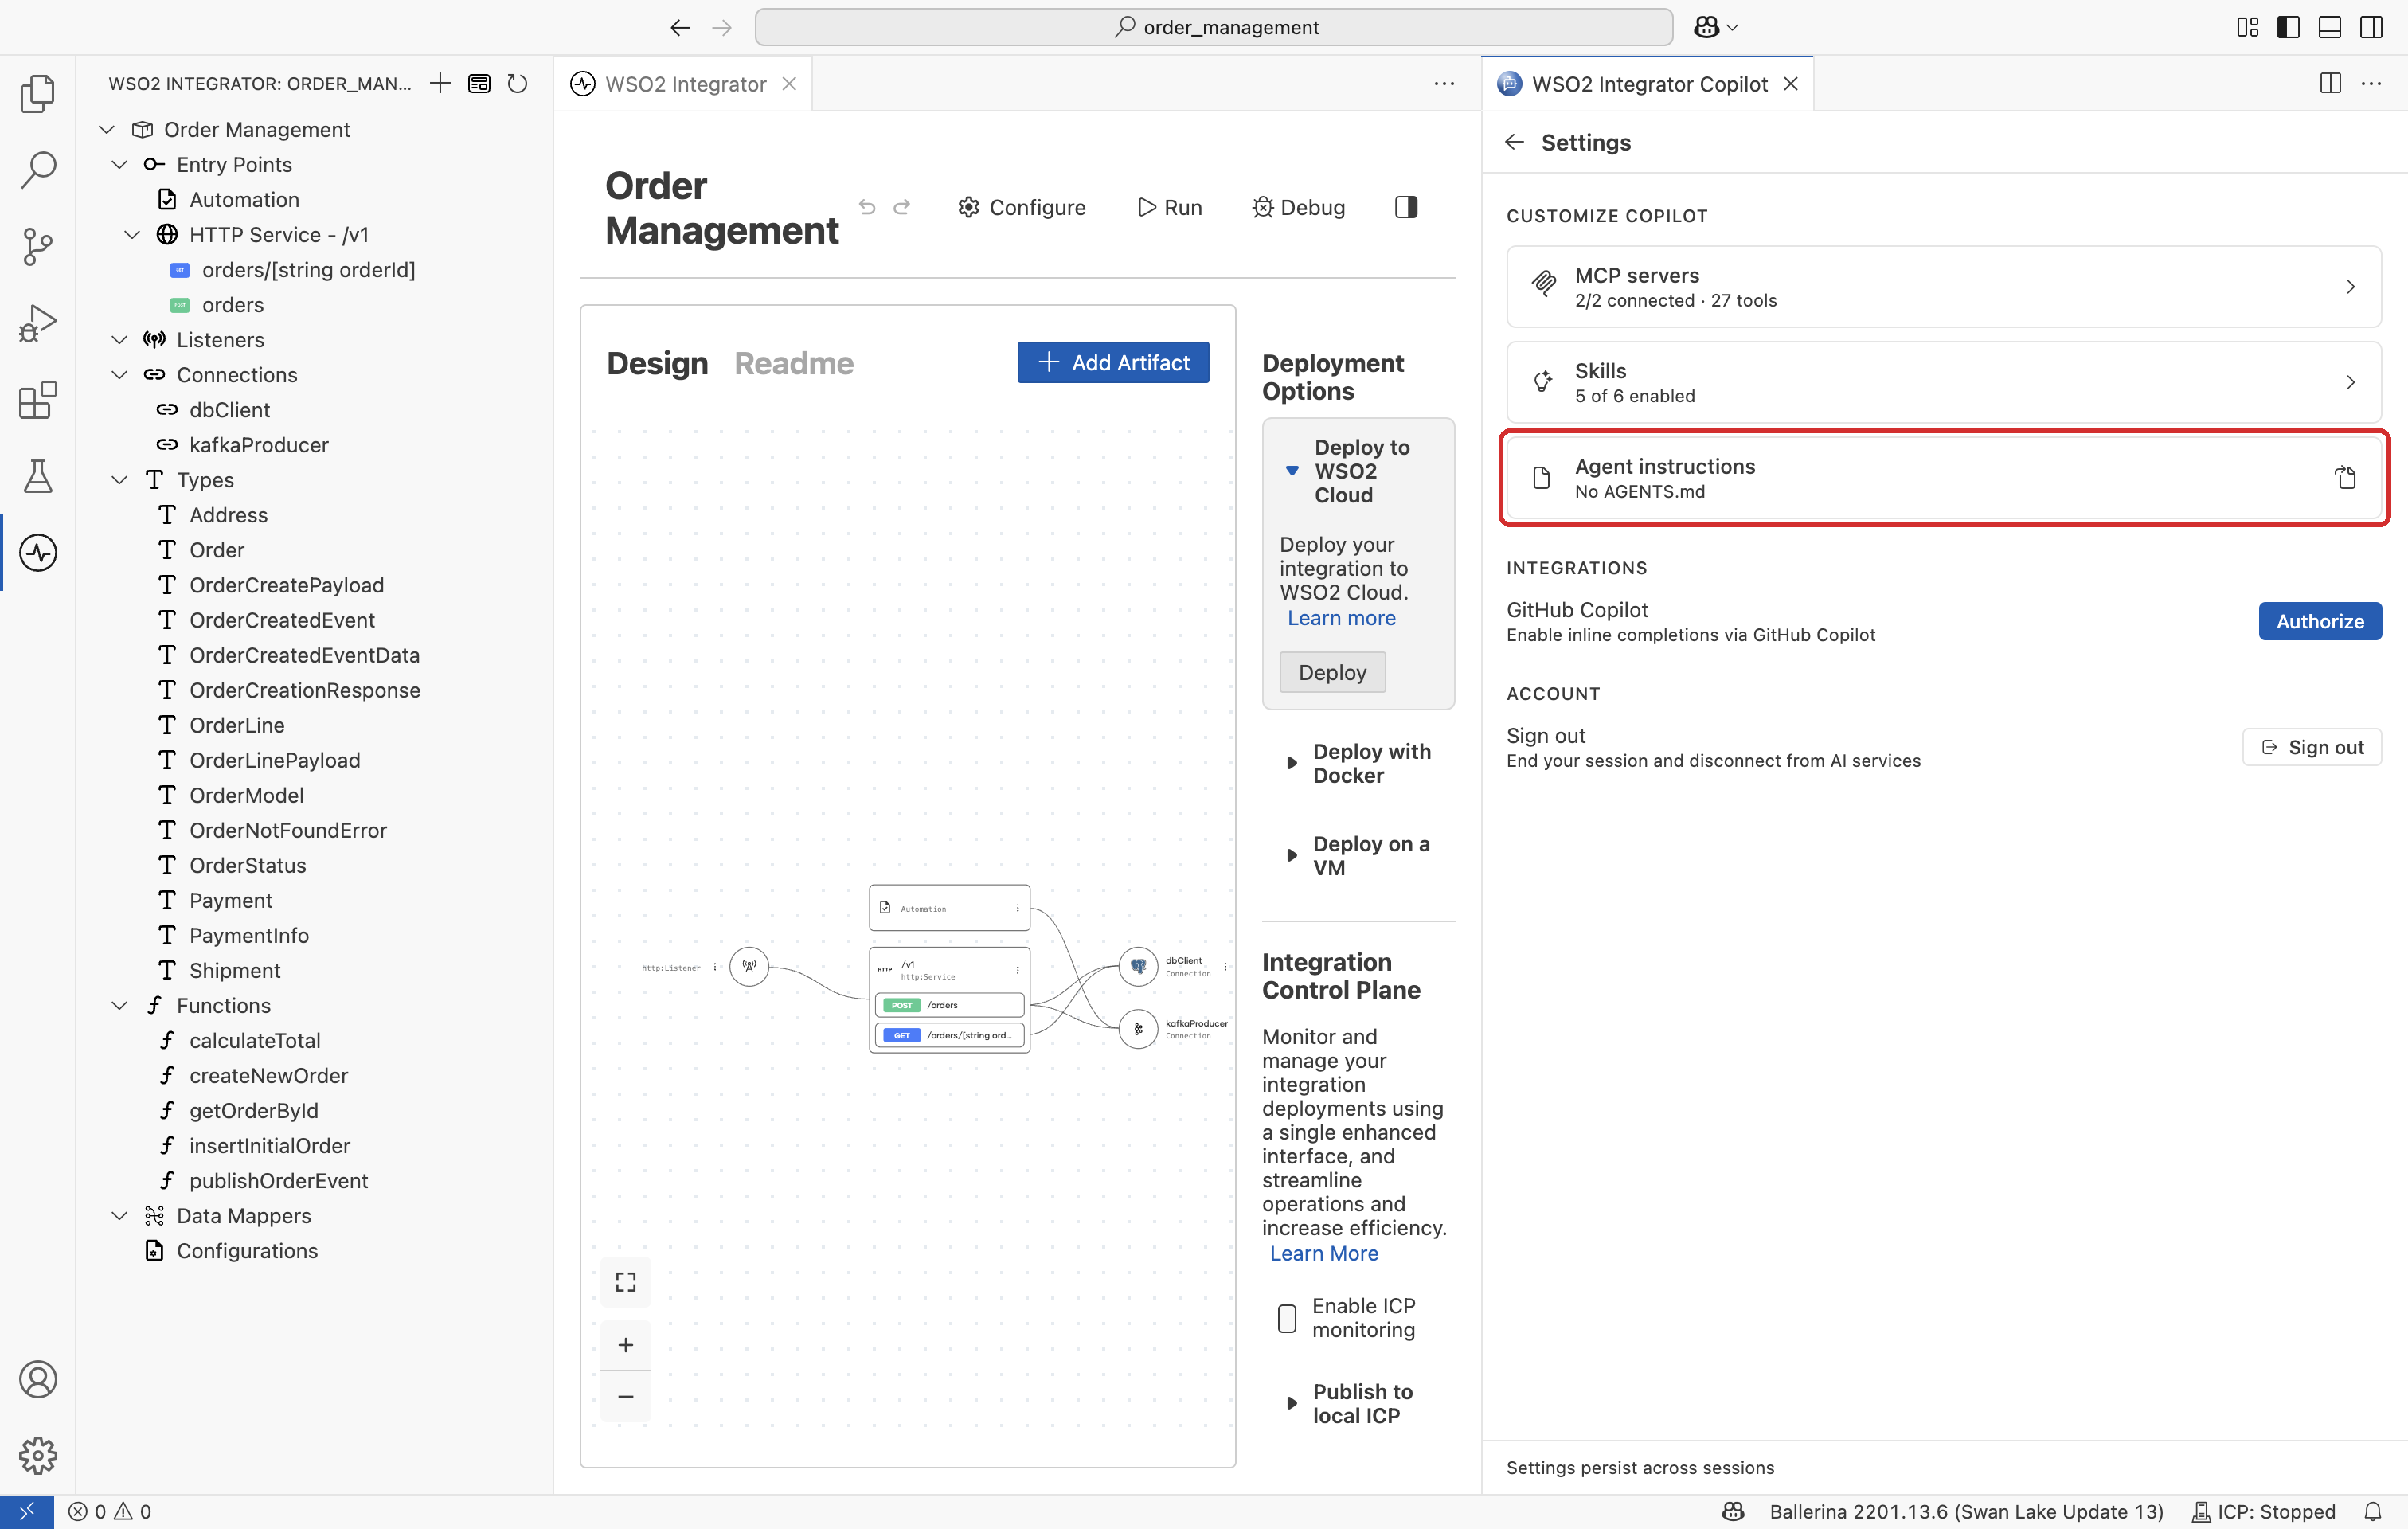
Task: Collapse the Types tree node
Action: click(120, 480)
